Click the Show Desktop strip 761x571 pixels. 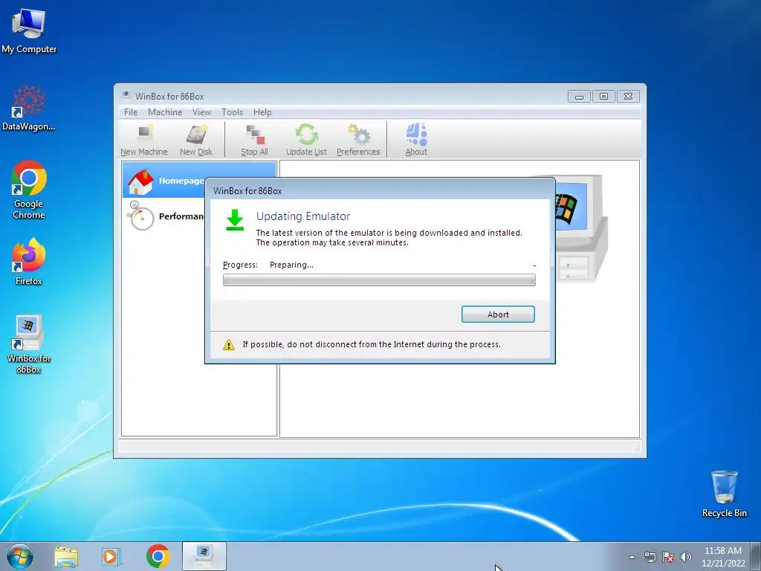[756, 556]
